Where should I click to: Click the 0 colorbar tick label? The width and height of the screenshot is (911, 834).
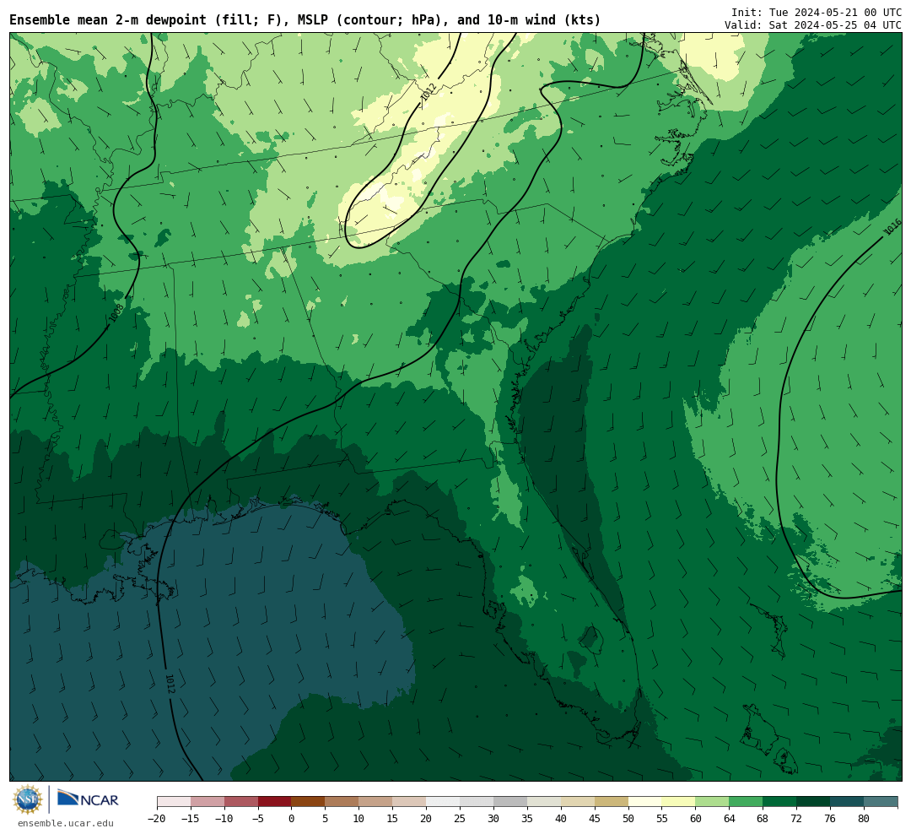[292, 818]
